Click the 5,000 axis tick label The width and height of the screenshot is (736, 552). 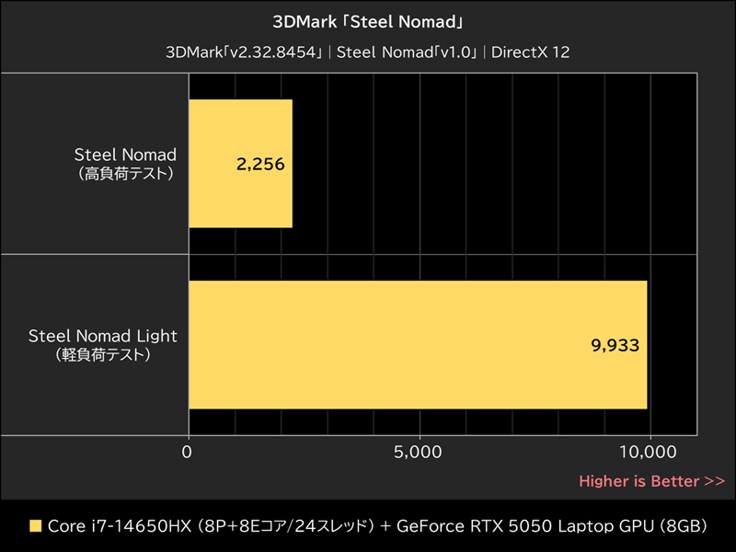tap(418, 448)
